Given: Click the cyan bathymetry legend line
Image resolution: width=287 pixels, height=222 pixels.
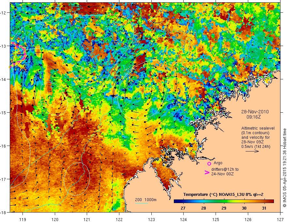Looking at the screenshot, I should (x=141, y=203).
